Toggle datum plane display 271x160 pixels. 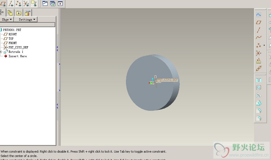pos(3,4)
